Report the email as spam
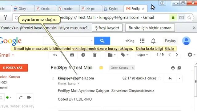Image resolution: width=197 pixels, height=111 pixels. 83,55
